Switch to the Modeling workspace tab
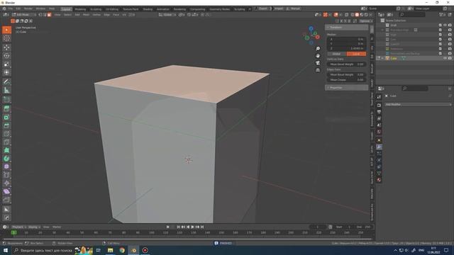The image size is (454, 255). pyautogui.click(x=80, y=9)
